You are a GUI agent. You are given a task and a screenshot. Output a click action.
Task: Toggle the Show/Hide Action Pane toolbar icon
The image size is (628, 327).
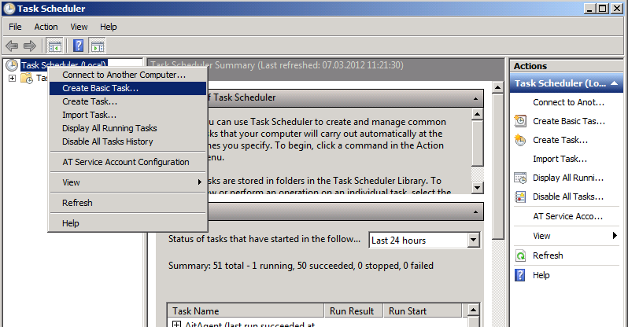click(x=98, y=46)
